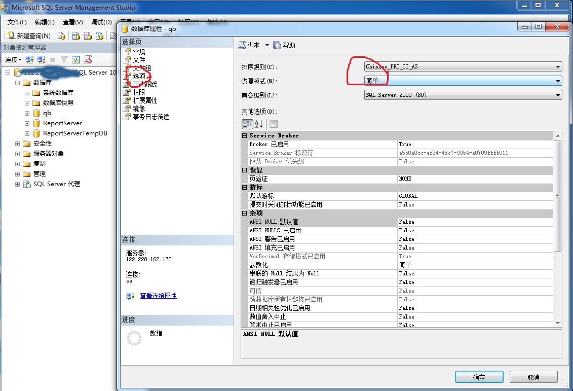Click the SQL Server 代理 agent icon
The height and width of the screenshot is (391, 573).
pos(27,184)
